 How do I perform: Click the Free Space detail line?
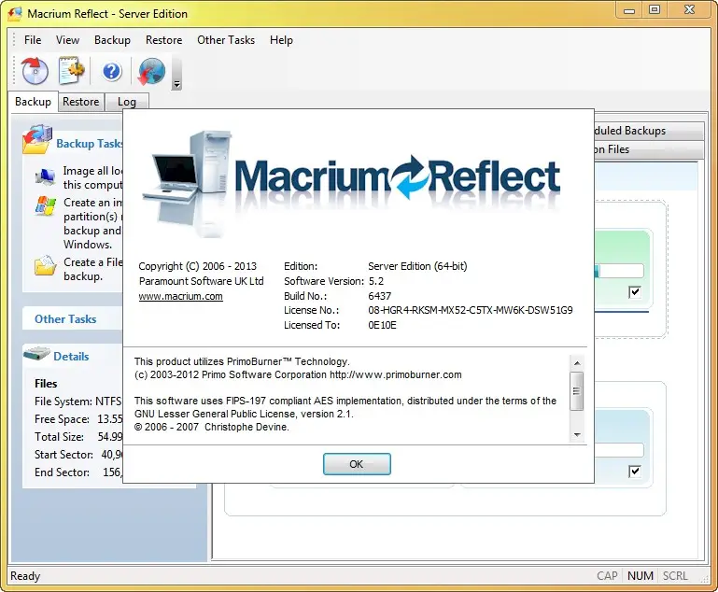point(78,419)
